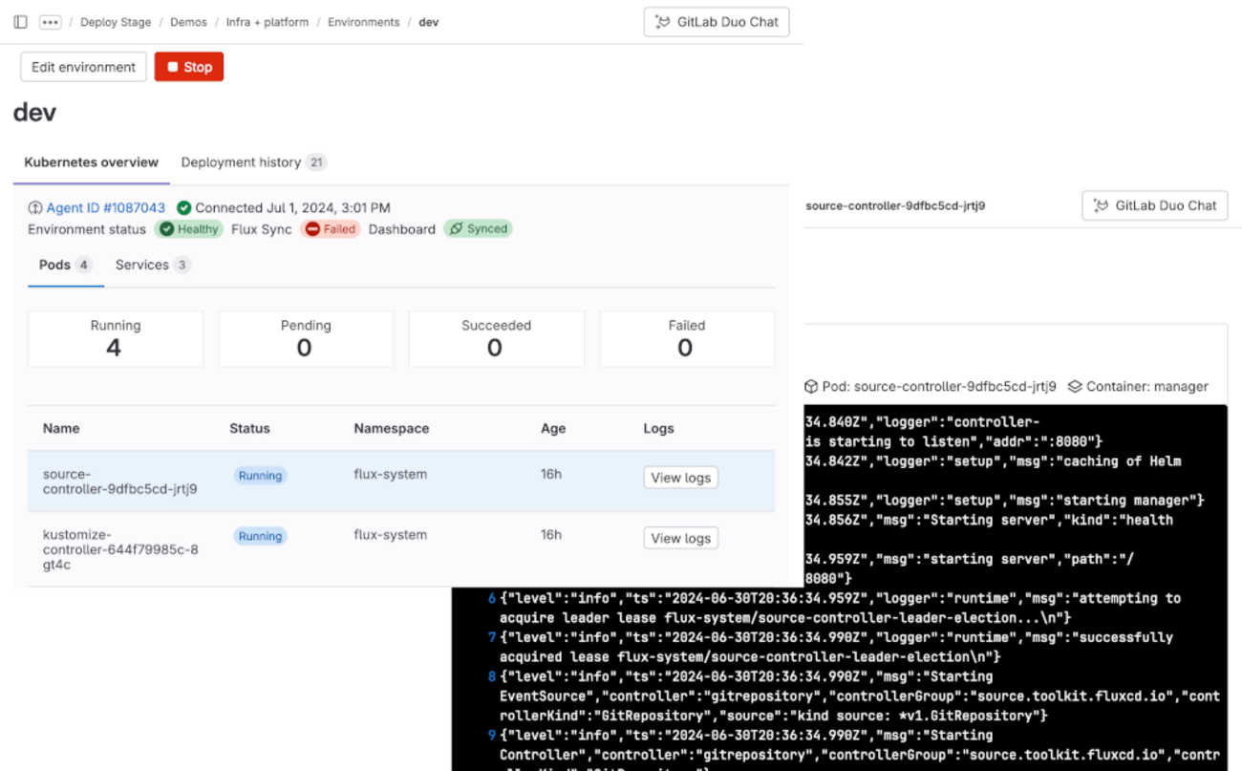Click Pod: source-controller-9dfbc5cd-jrtj9 label
The image size is (1242, 771).
coord(939,387)
